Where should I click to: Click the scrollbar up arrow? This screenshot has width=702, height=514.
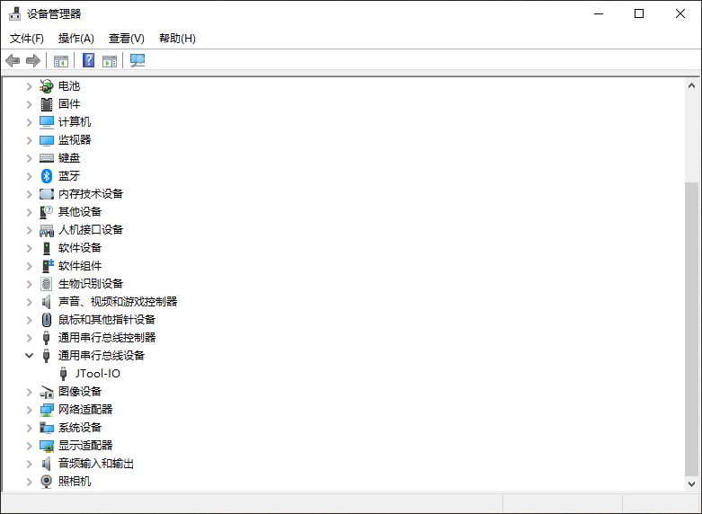click(x=692, y=85)
